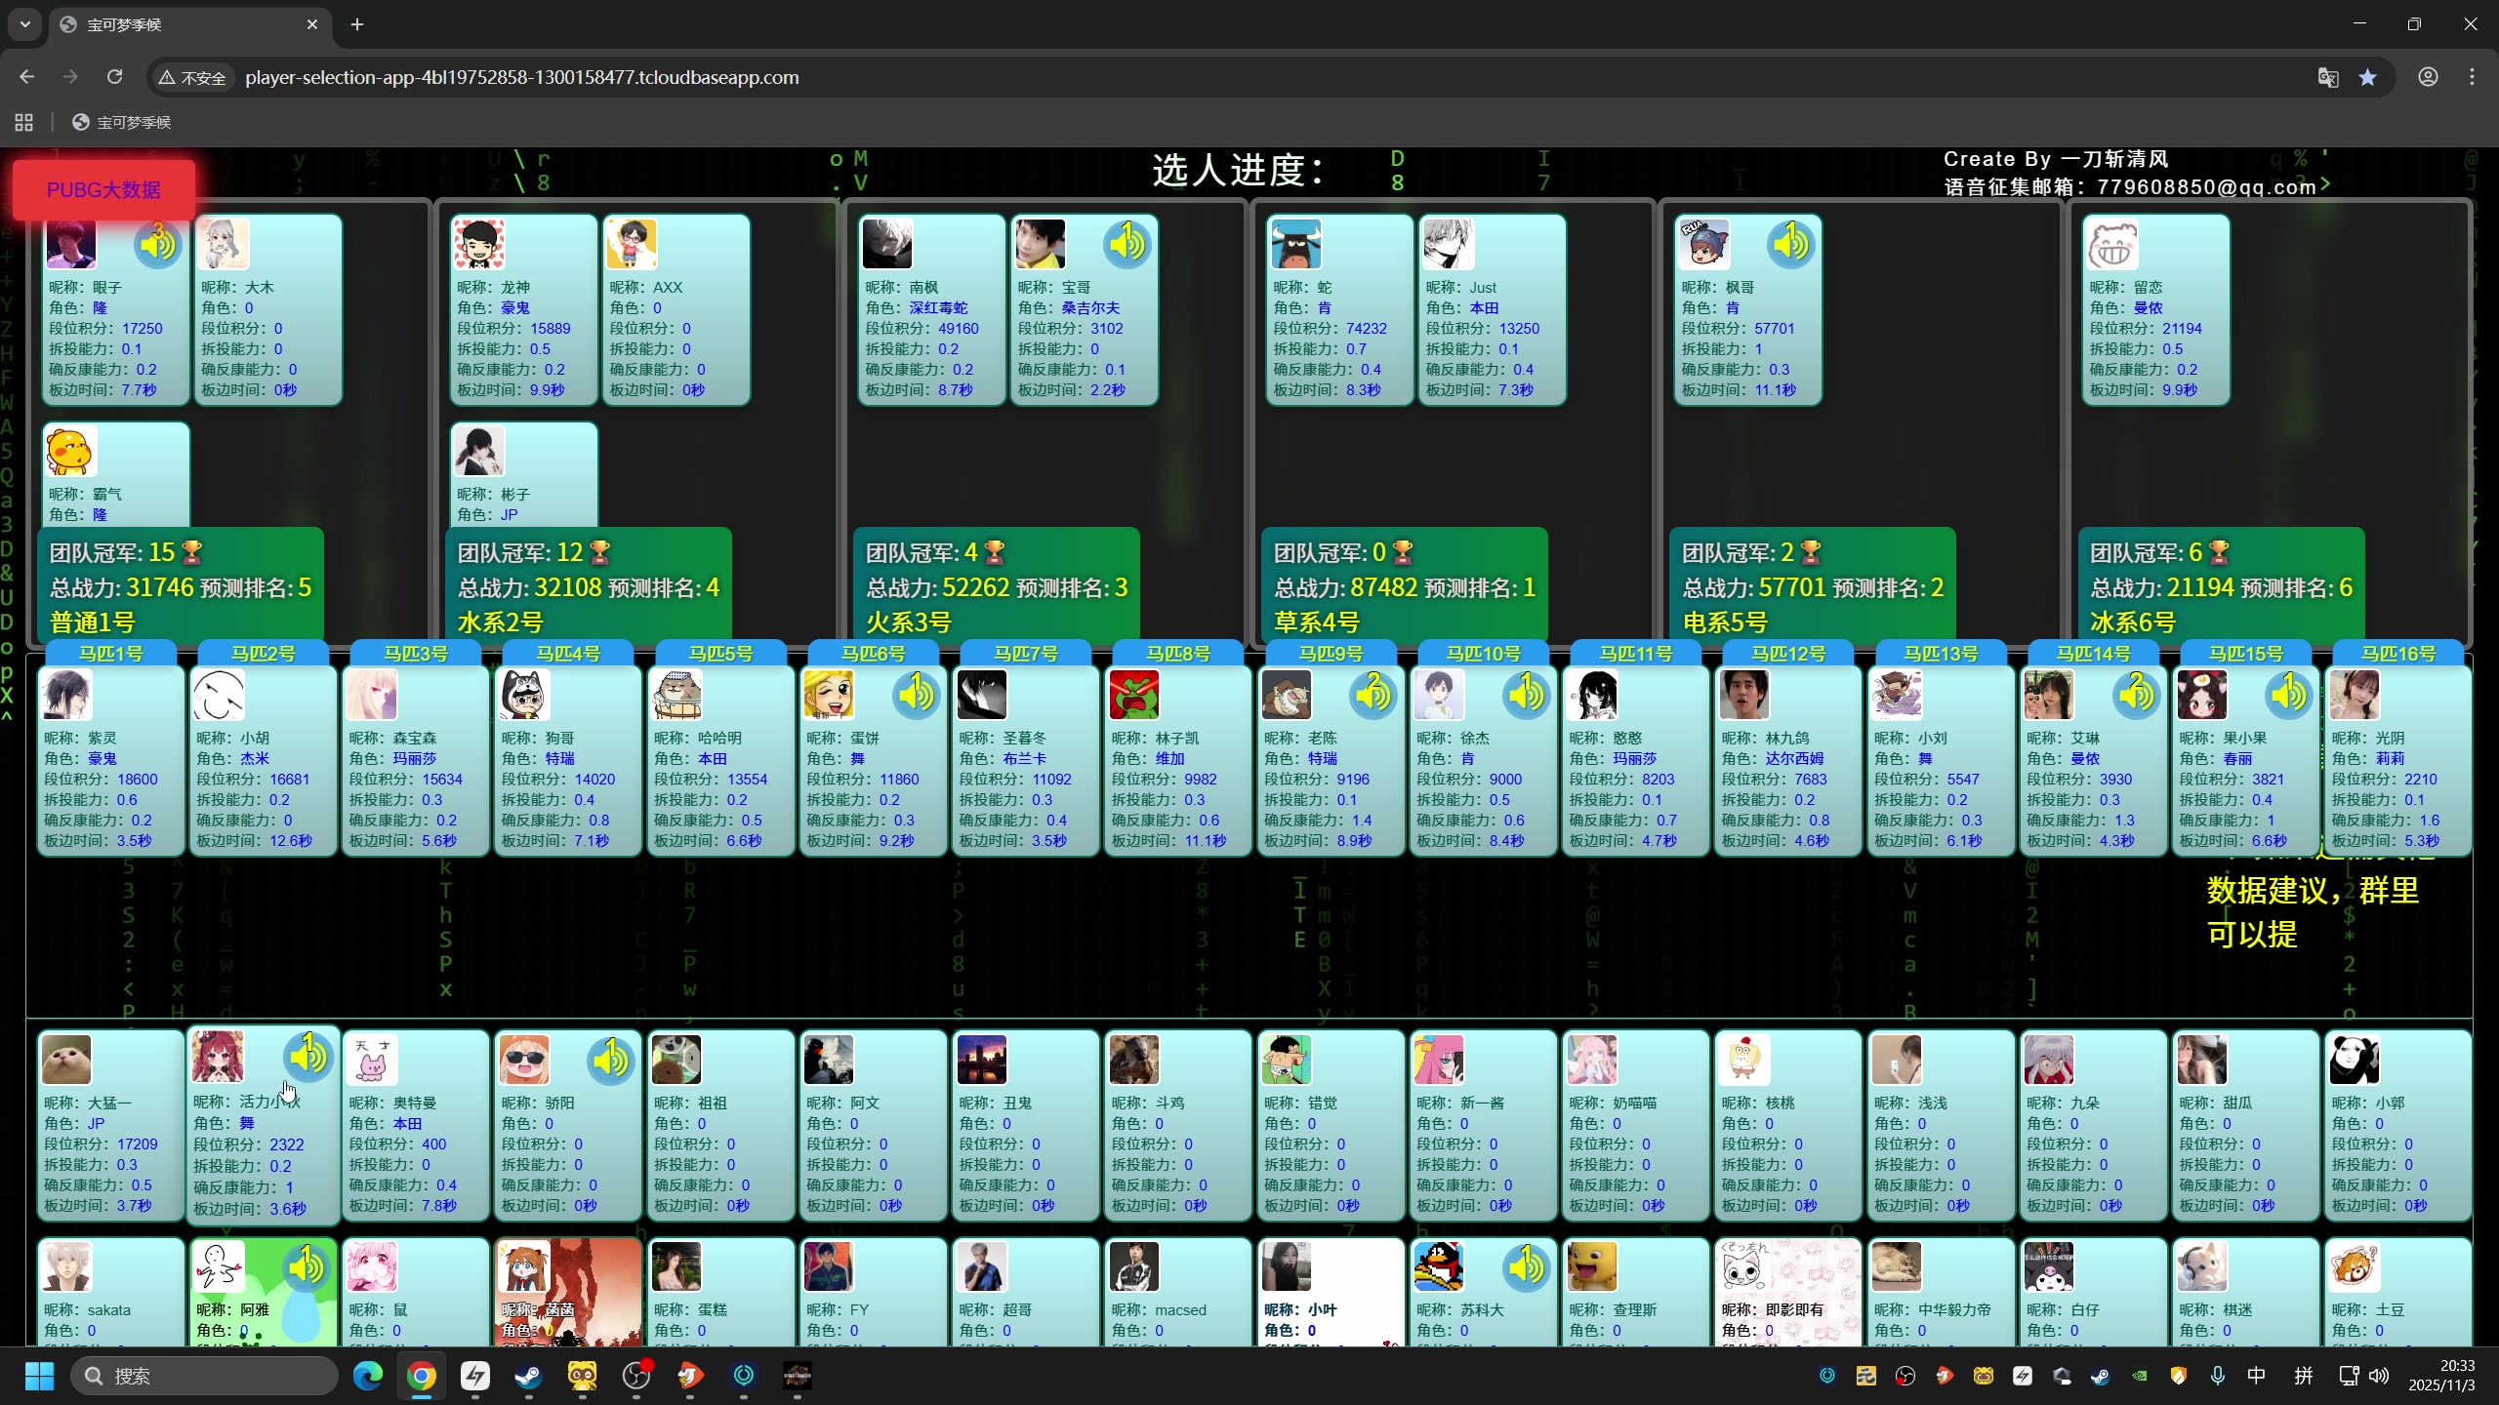Open Steam from the taskbar
The width and height of the screenshot is (2499, 1405).
[x=528, y=1376]
